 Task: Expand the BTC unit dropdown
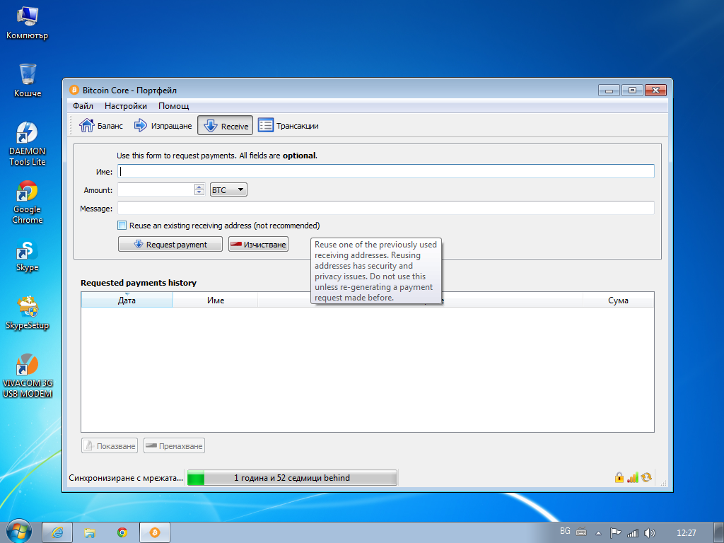(x=228, y=189)
